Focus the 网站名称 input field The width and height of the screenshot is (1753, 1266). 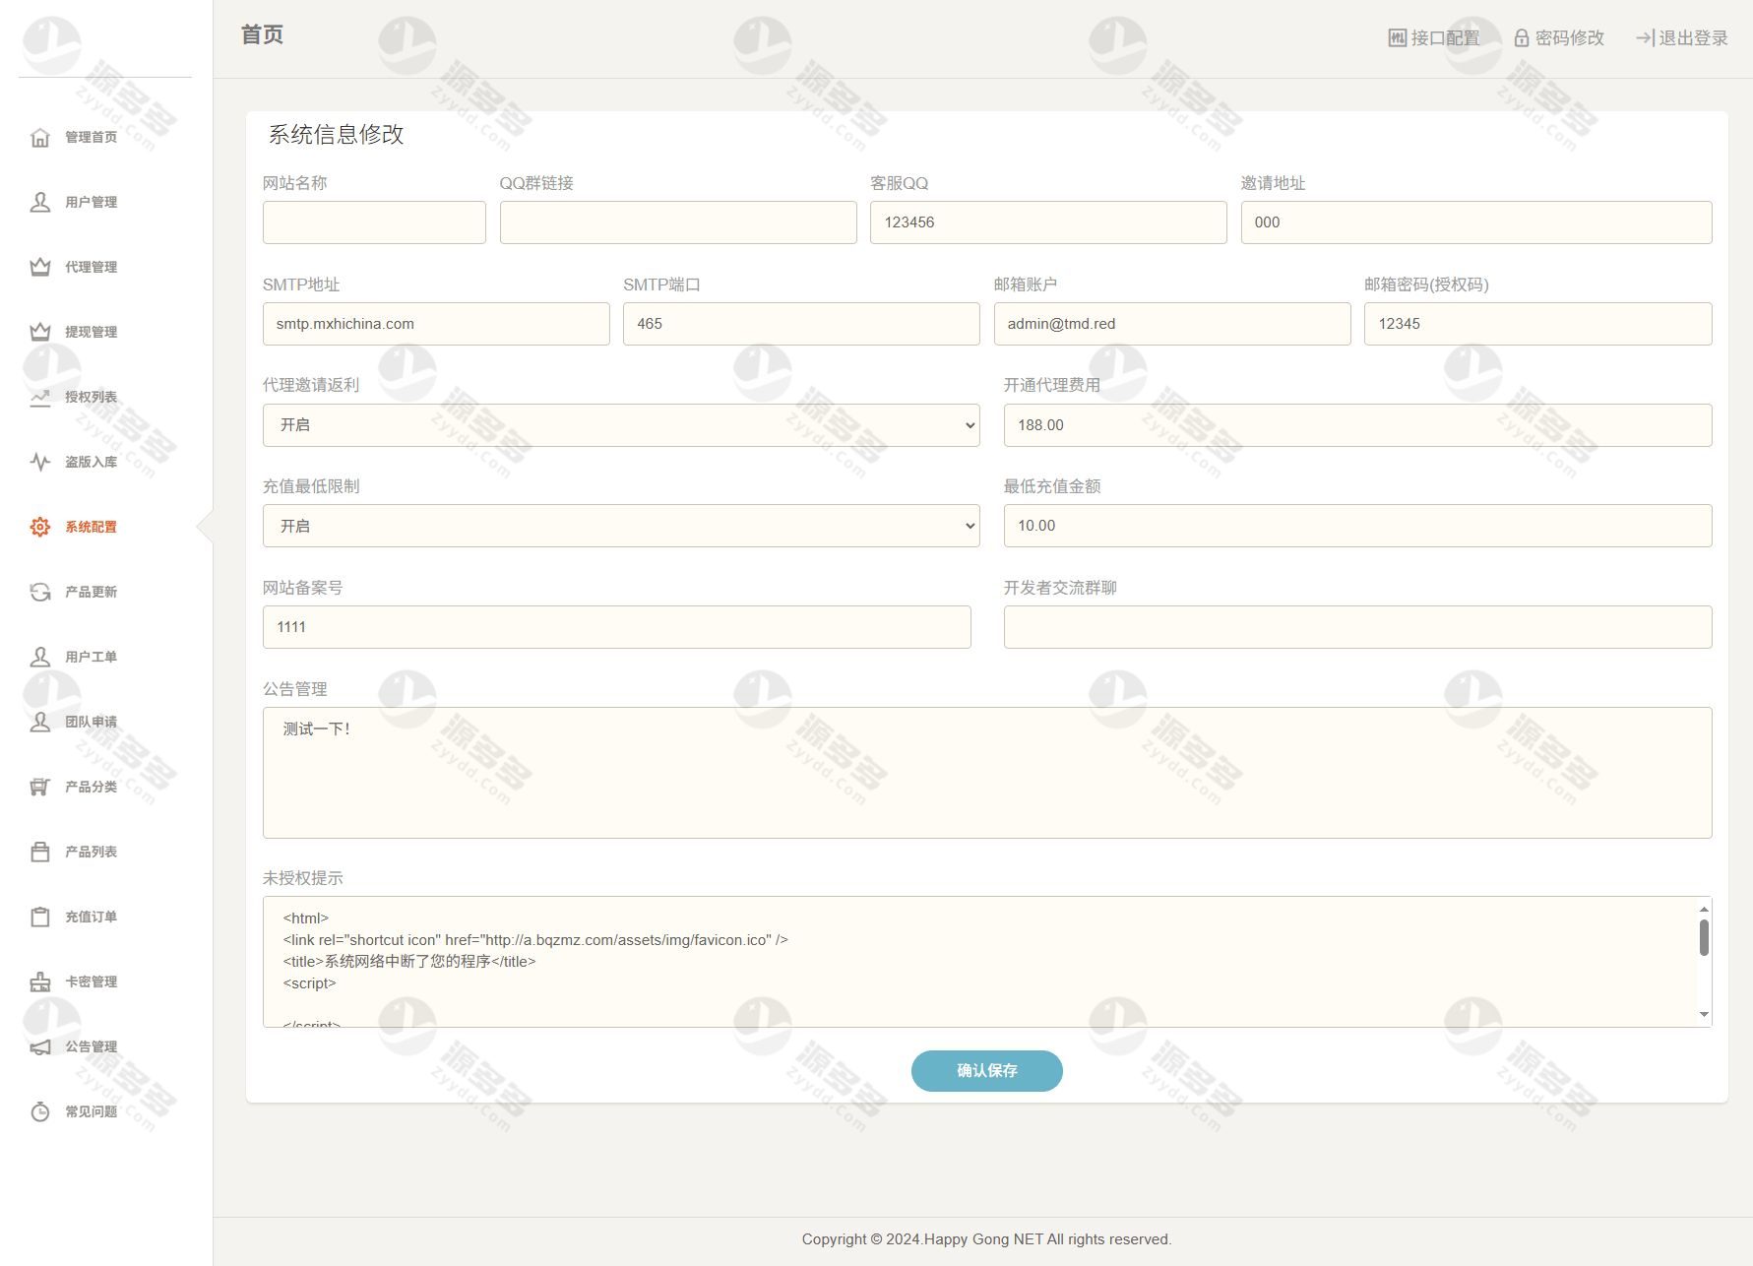point(374,222)
